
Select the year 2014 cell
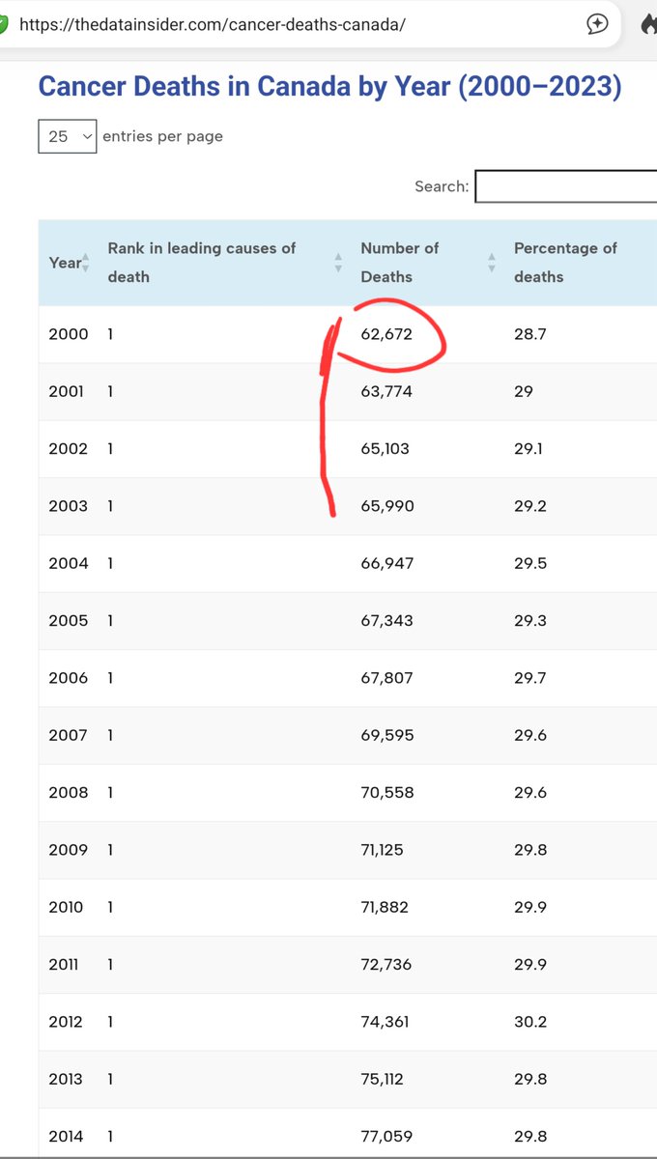pos(67,1137)
